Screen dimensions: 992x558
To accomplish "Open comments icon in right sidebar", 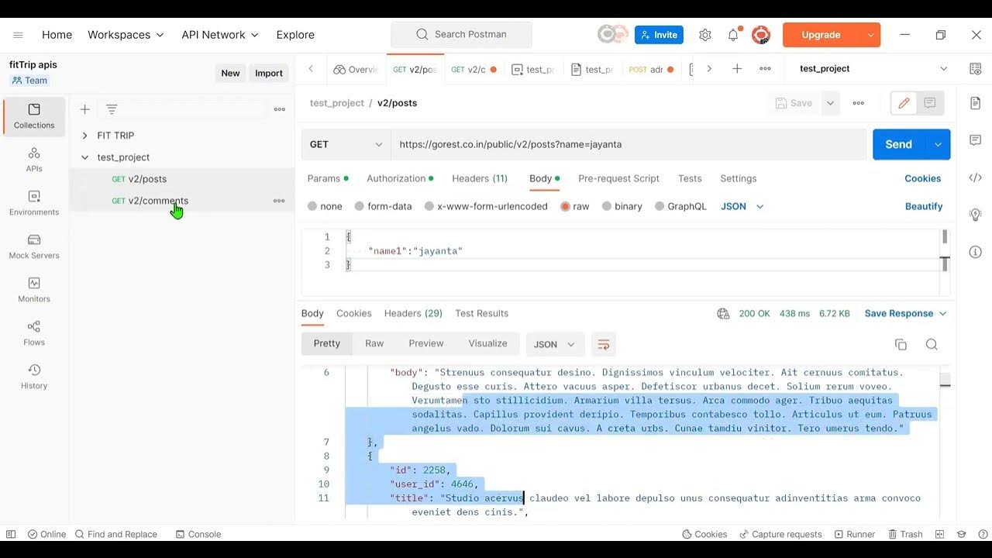I will 975,140.
